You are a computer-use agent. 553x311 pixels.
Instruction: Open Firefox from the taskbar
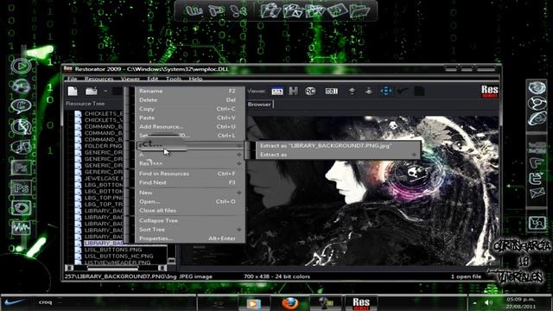coord(289,303)
